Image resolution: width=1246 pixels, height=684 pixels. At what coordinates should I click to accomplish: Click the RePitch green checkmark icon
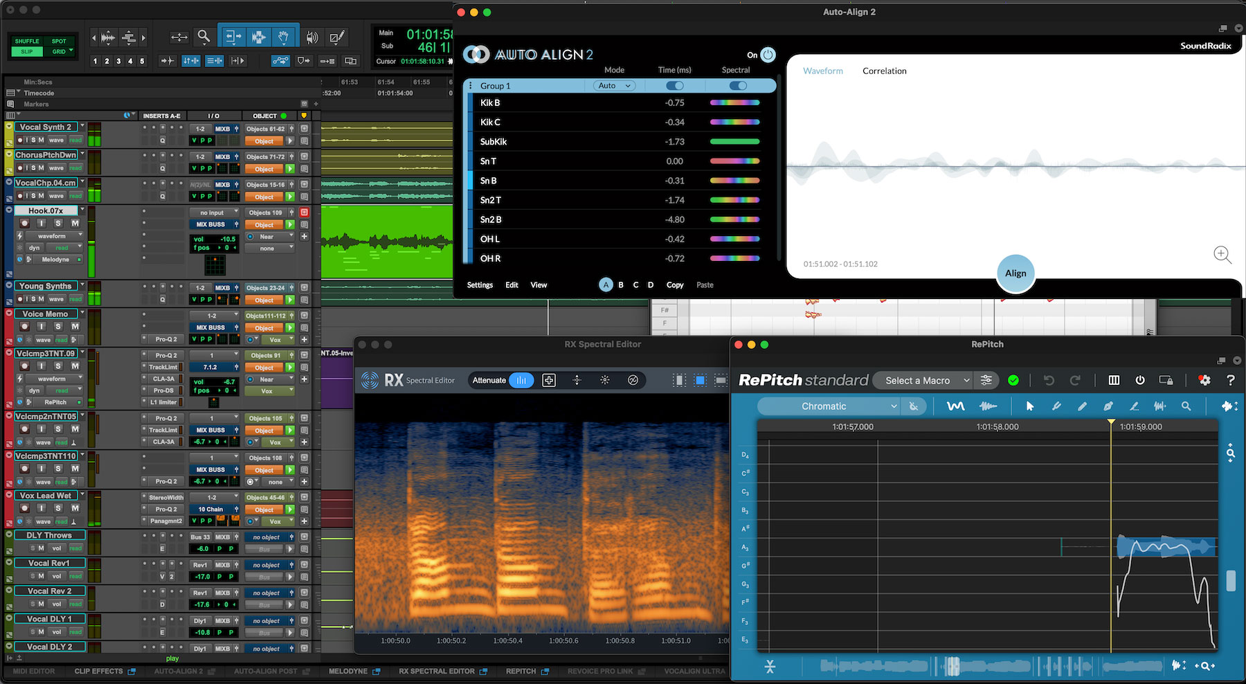(1013, 380)
